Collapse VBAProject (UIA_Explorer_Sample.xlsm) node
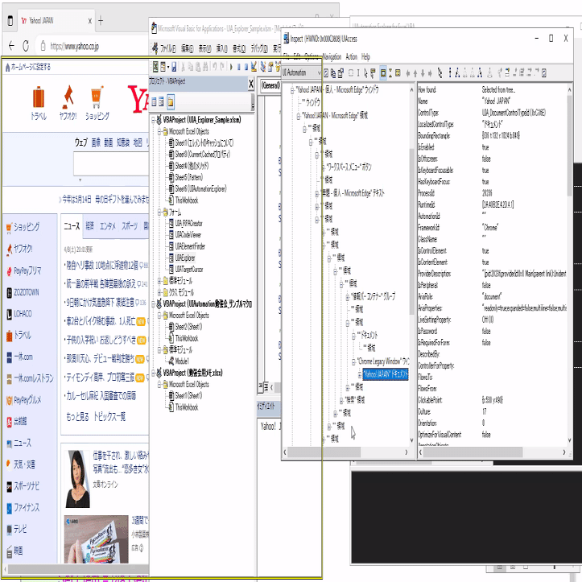This screenshot has height=582, width=582. coord(153,120)
